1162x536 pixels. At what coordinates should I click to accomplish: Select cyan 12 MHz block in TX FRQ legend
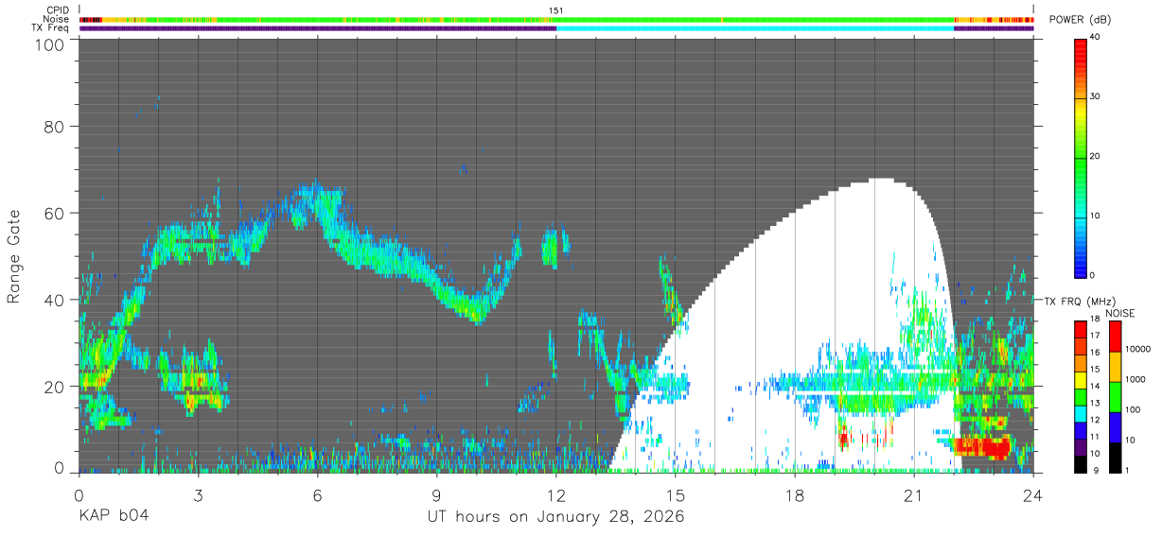click(x=1081, y=414)
